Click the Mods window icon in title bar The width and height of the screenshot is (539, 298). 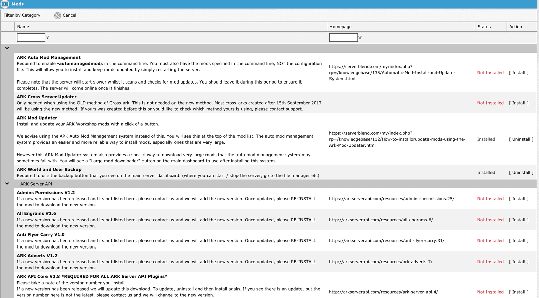pyautogui.click(x=5, y=4)
